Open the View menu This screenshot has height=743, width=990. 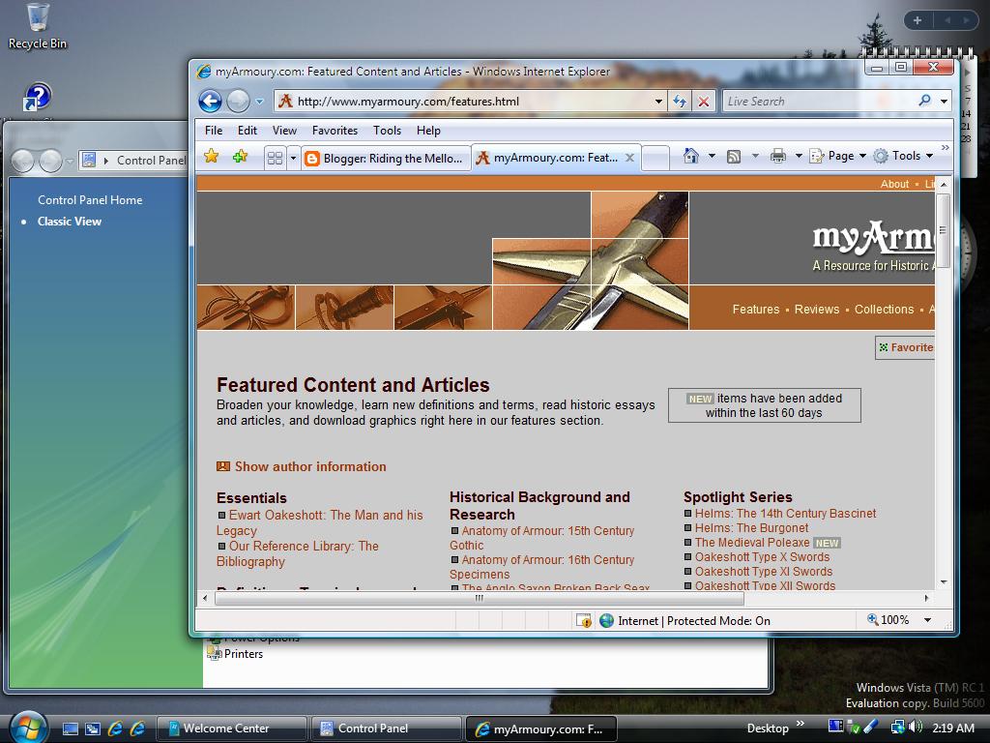tap(284, 131)
